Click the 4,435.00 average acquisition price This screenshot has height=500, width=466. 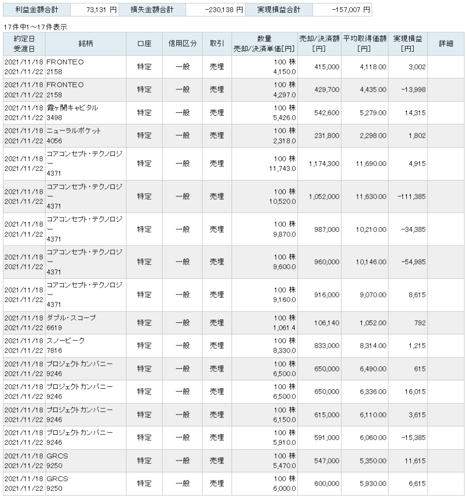(373, 90)
